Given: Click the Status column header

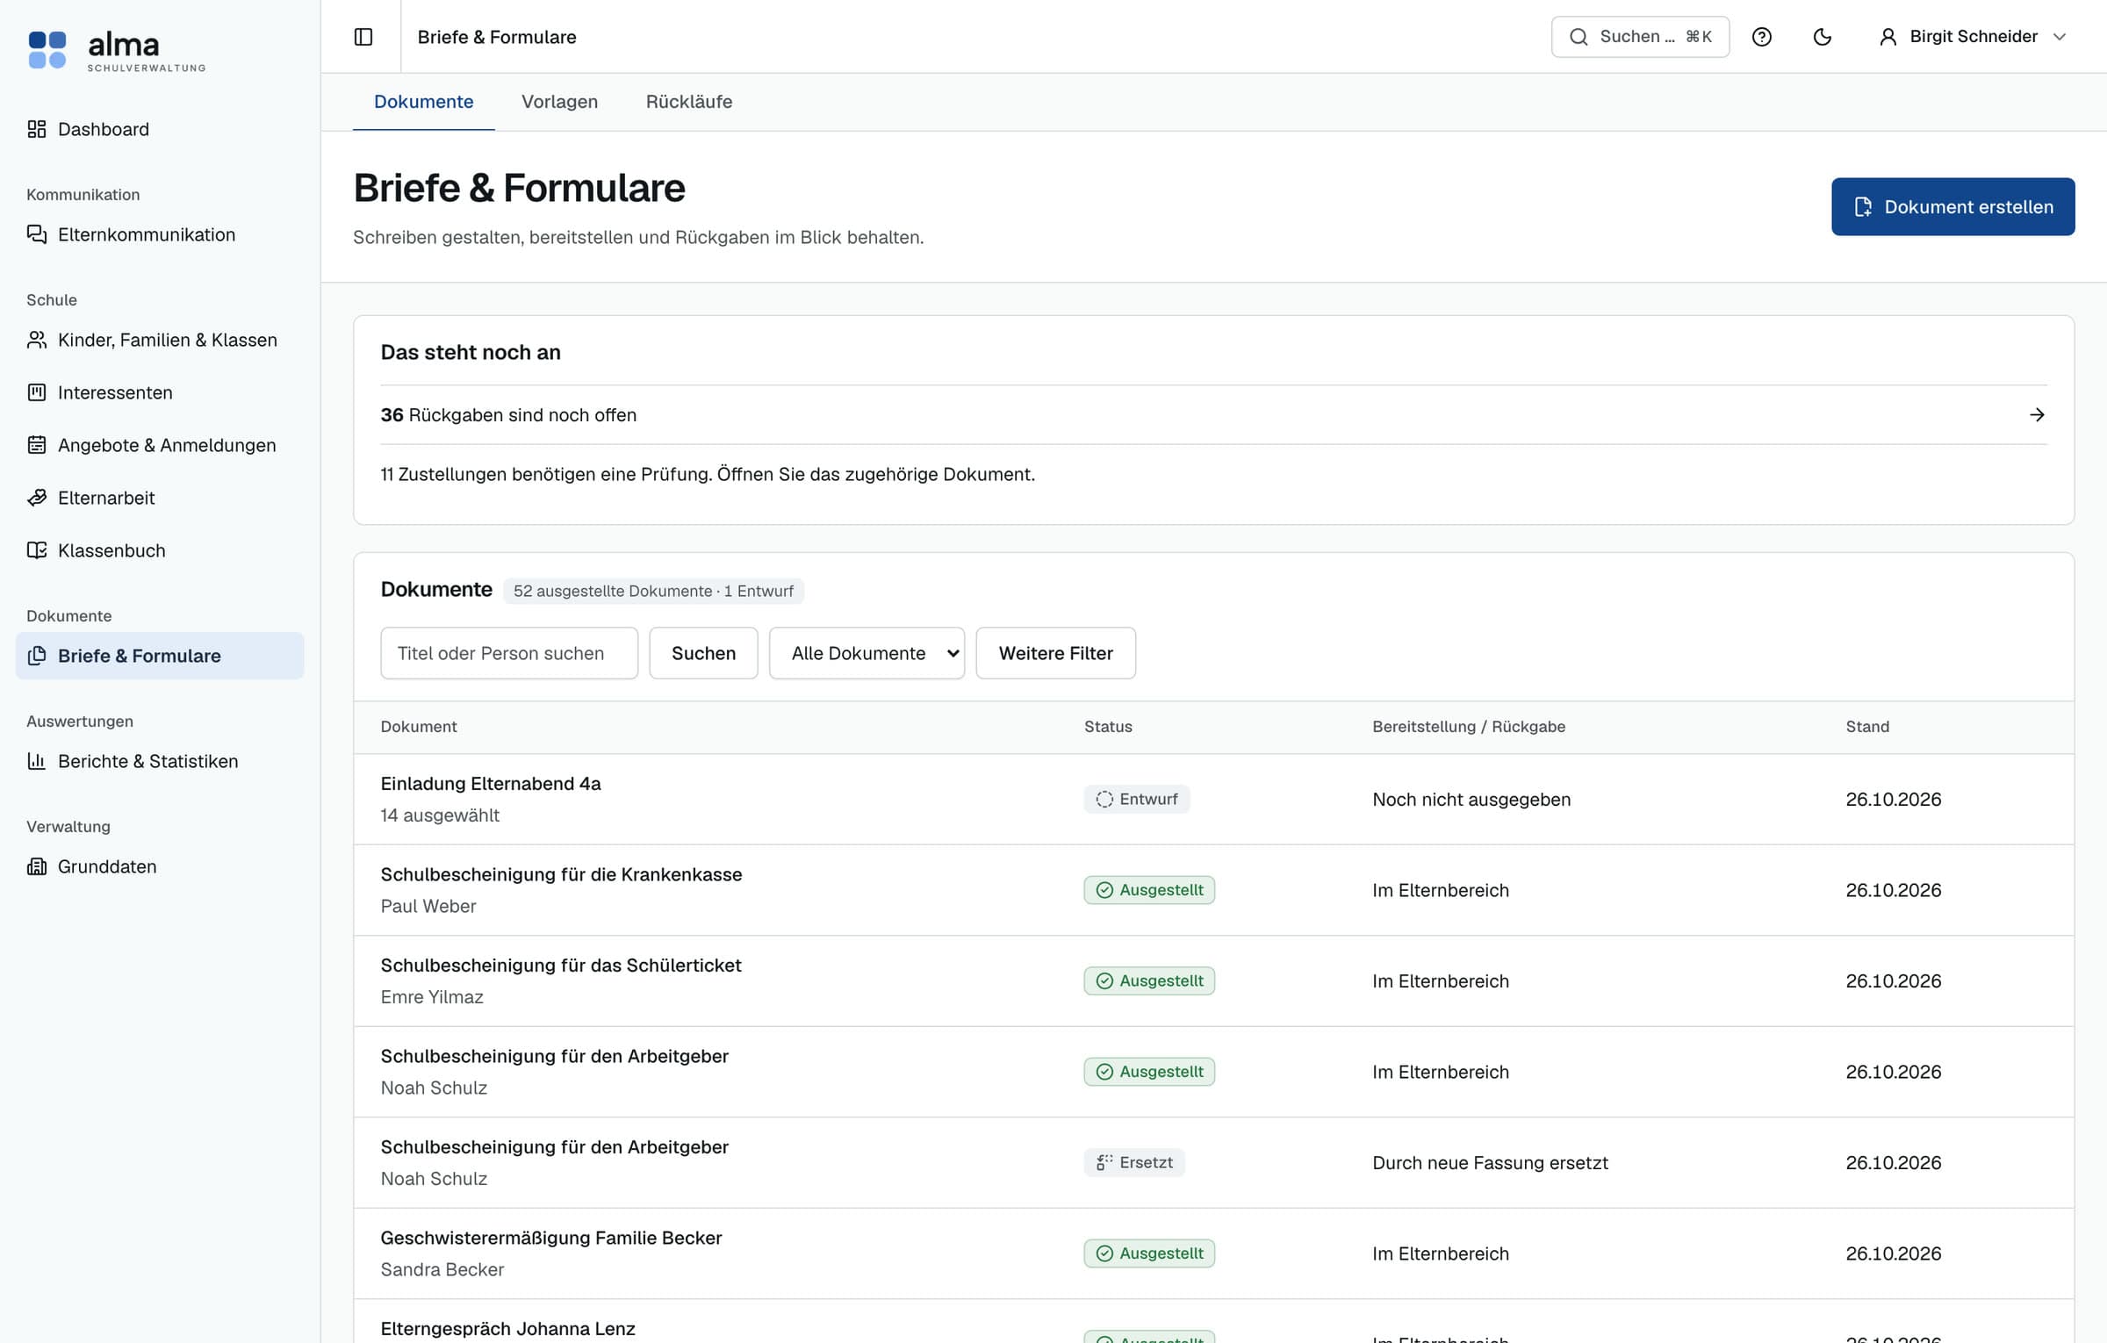Looking at the screenshot, I should pyautogui.click(x=1108, y=727).
